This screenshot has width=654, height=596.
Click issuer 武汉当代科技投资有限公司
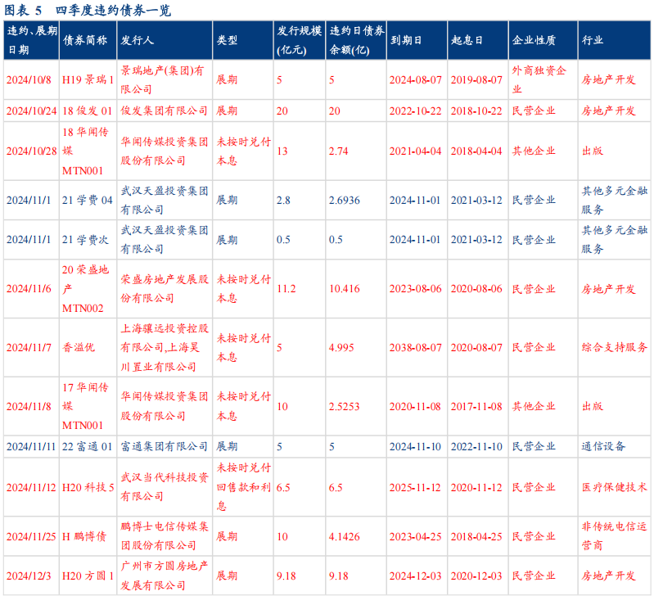165,487
